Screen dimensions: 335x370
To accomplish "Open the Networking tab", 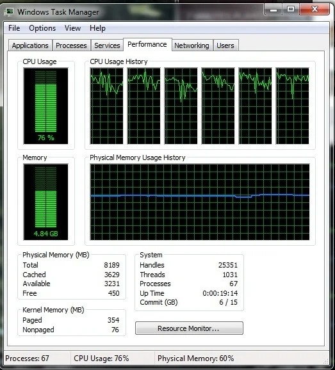I will tap(192, 45).
